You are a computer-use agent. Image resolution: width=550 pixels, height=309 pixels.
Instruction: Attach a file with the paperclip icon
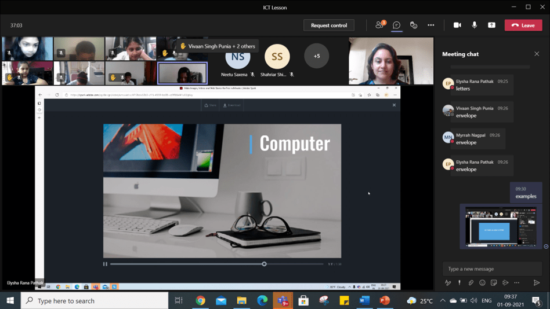(x=471, y=282)
